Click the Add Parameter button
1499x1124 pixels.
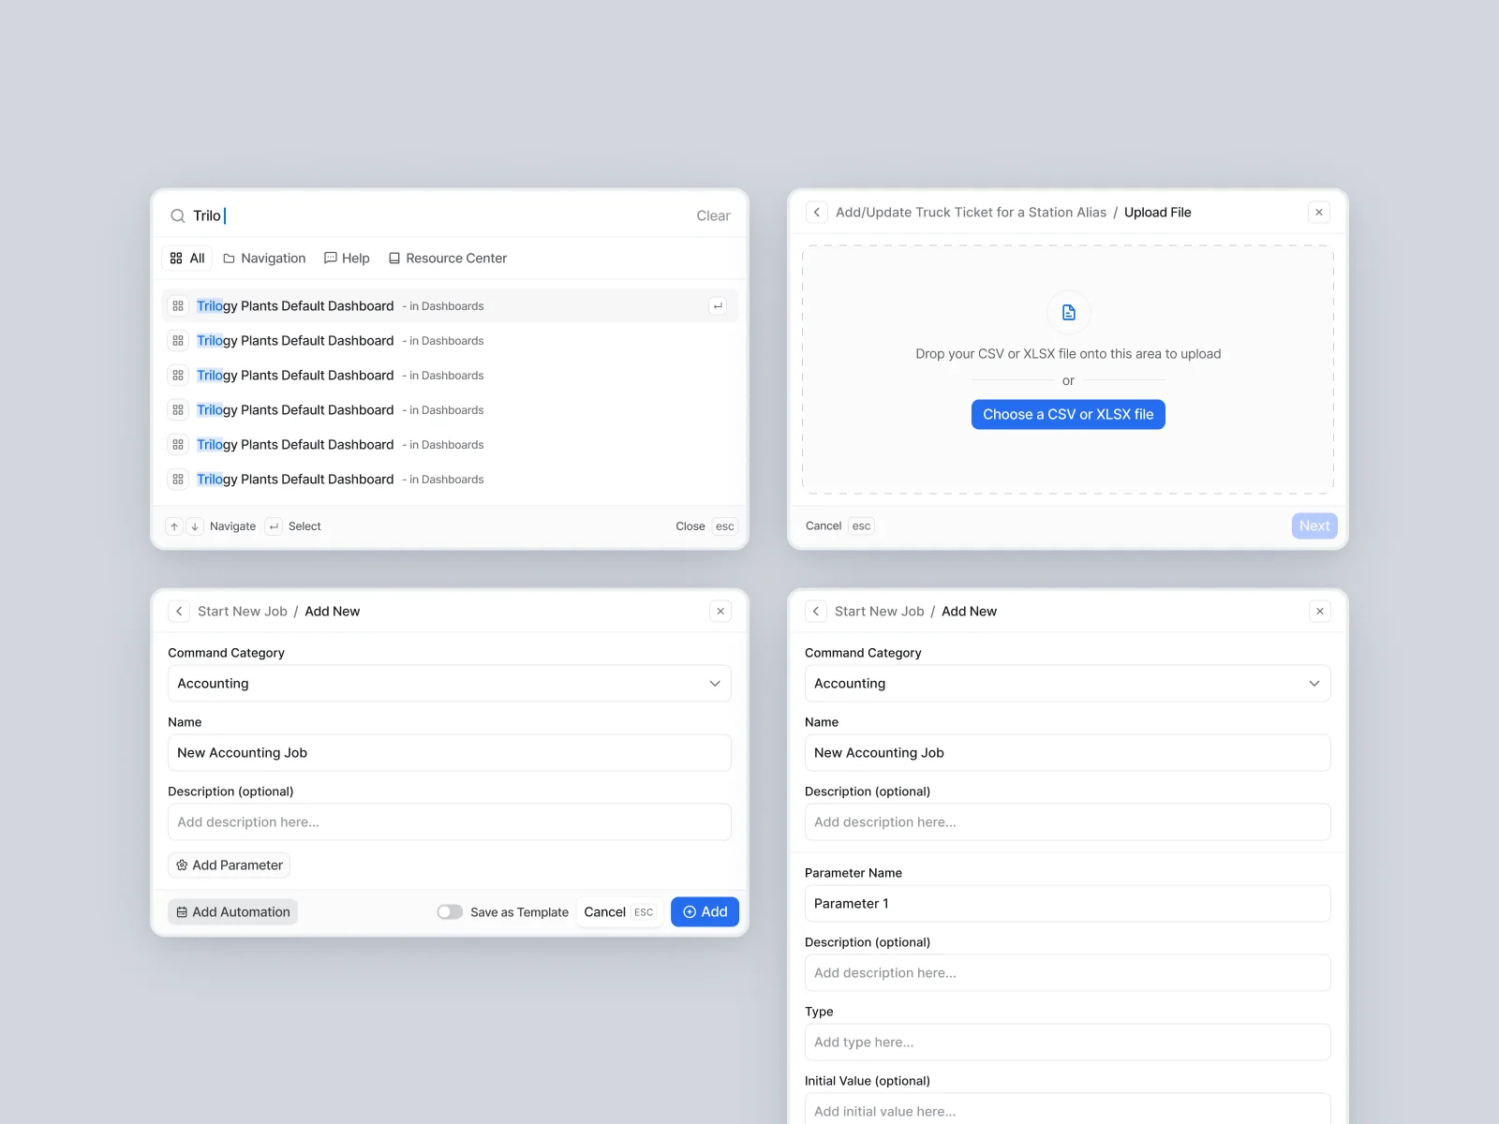pos(230,865)
